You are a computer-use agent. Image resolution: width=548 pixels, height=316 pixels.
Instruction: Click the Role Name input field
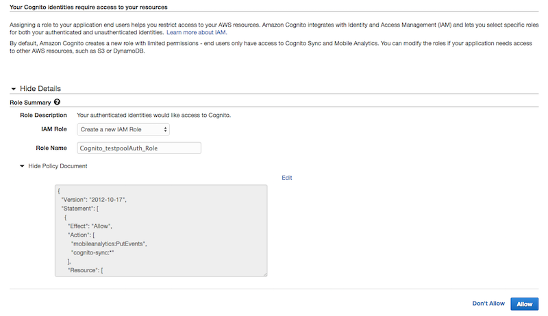[x=139, y=148]
